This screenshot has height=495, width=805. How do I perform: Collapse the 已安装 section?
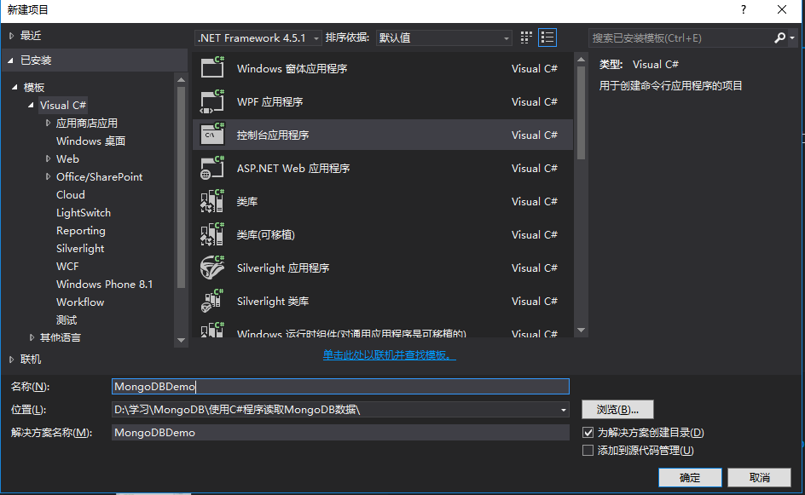[x=11, y=60]
